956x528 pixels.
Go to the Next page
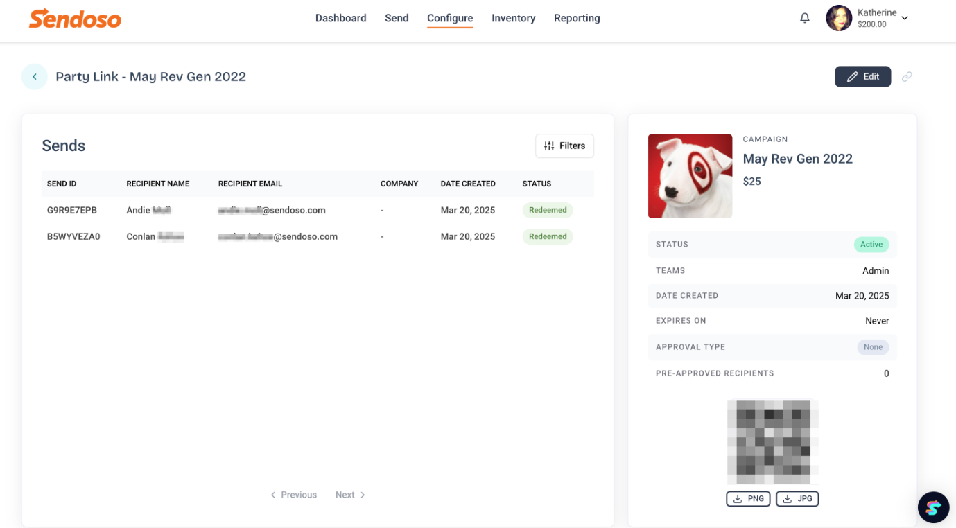[x=350, y=495]
